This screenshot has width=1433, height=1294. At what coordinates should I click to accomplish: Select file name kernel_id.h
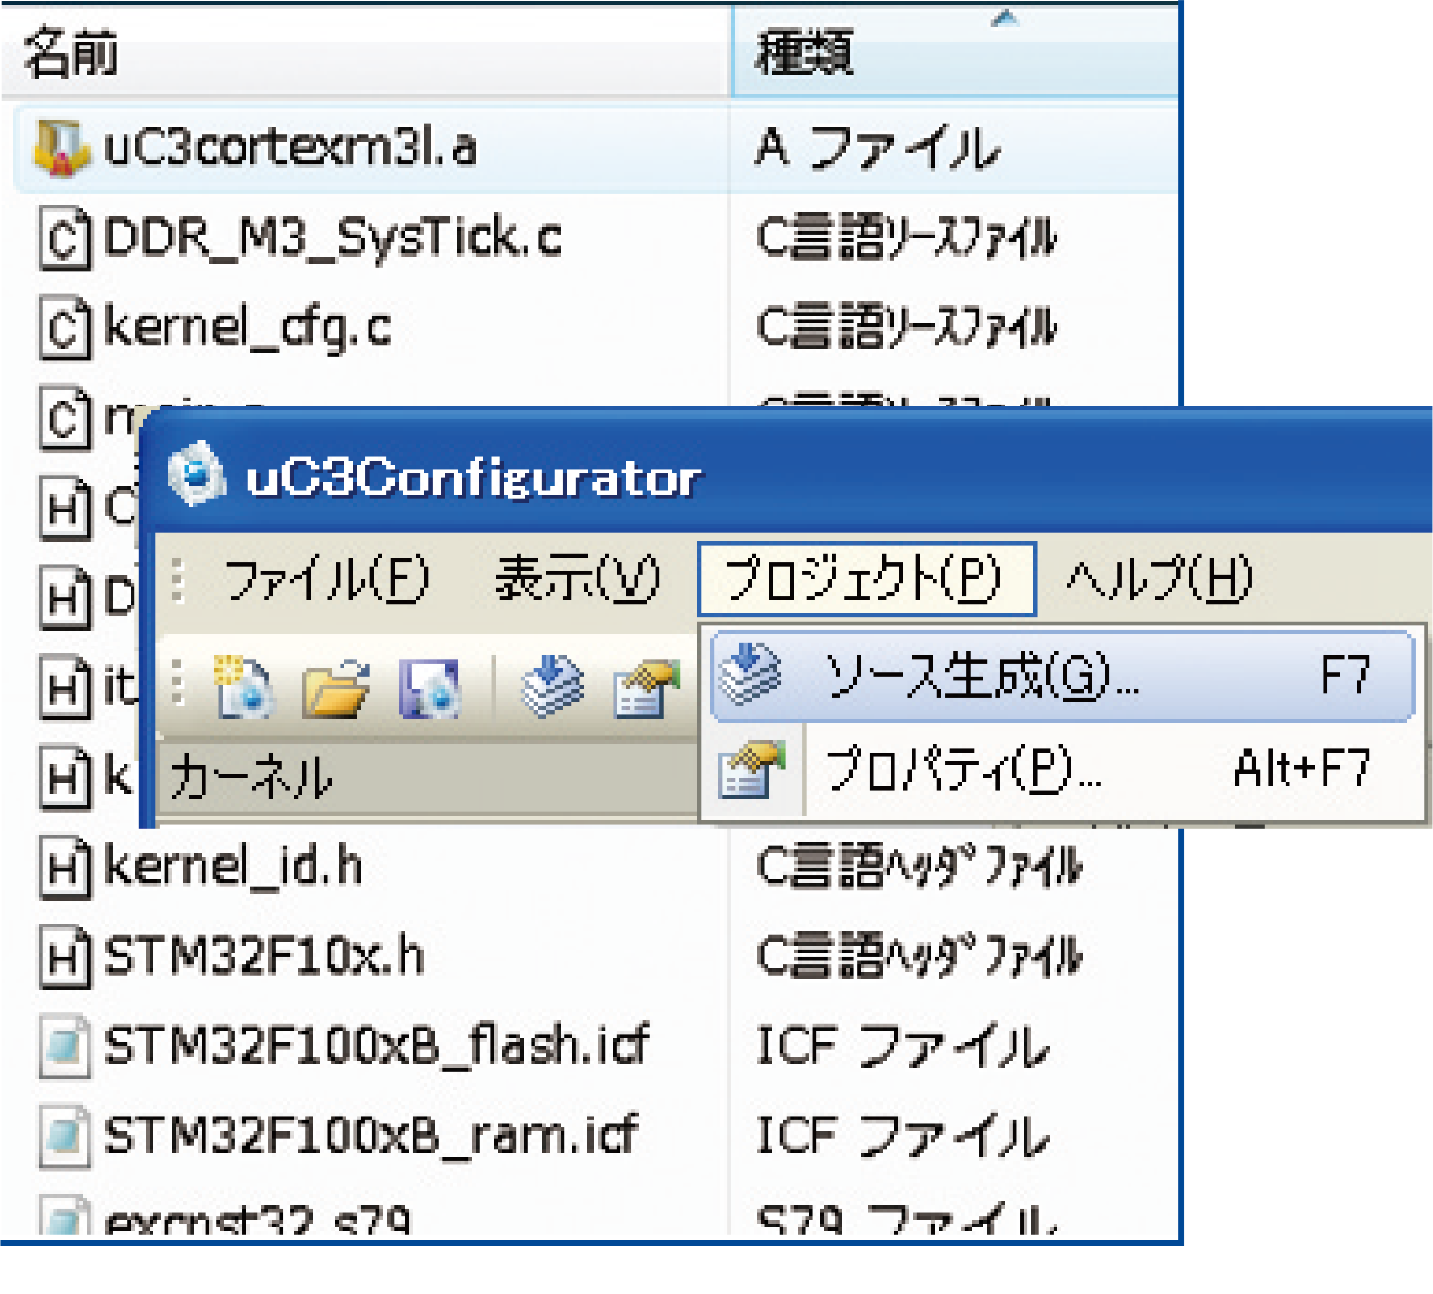pyautogui.click(x=233, y=866)
